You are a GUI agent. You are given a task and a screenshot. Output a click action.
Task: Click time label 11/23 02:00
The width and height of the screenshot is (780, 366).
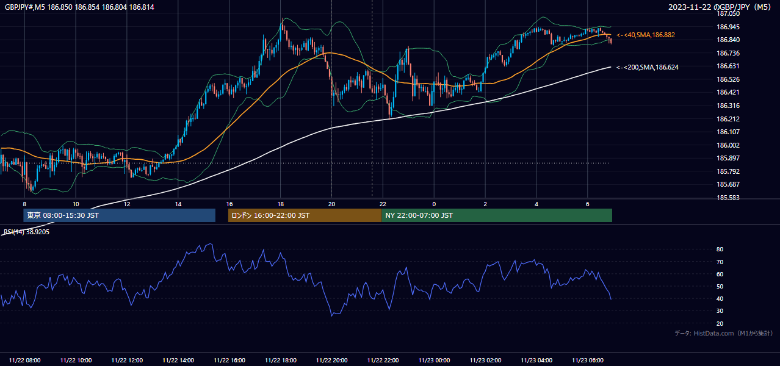[486, 361]
